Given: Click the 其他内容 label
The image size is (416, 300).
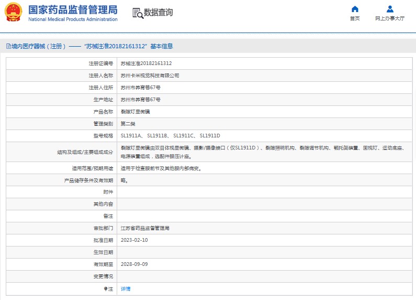Looking at the screenshot, I should (x=103, y=204).
